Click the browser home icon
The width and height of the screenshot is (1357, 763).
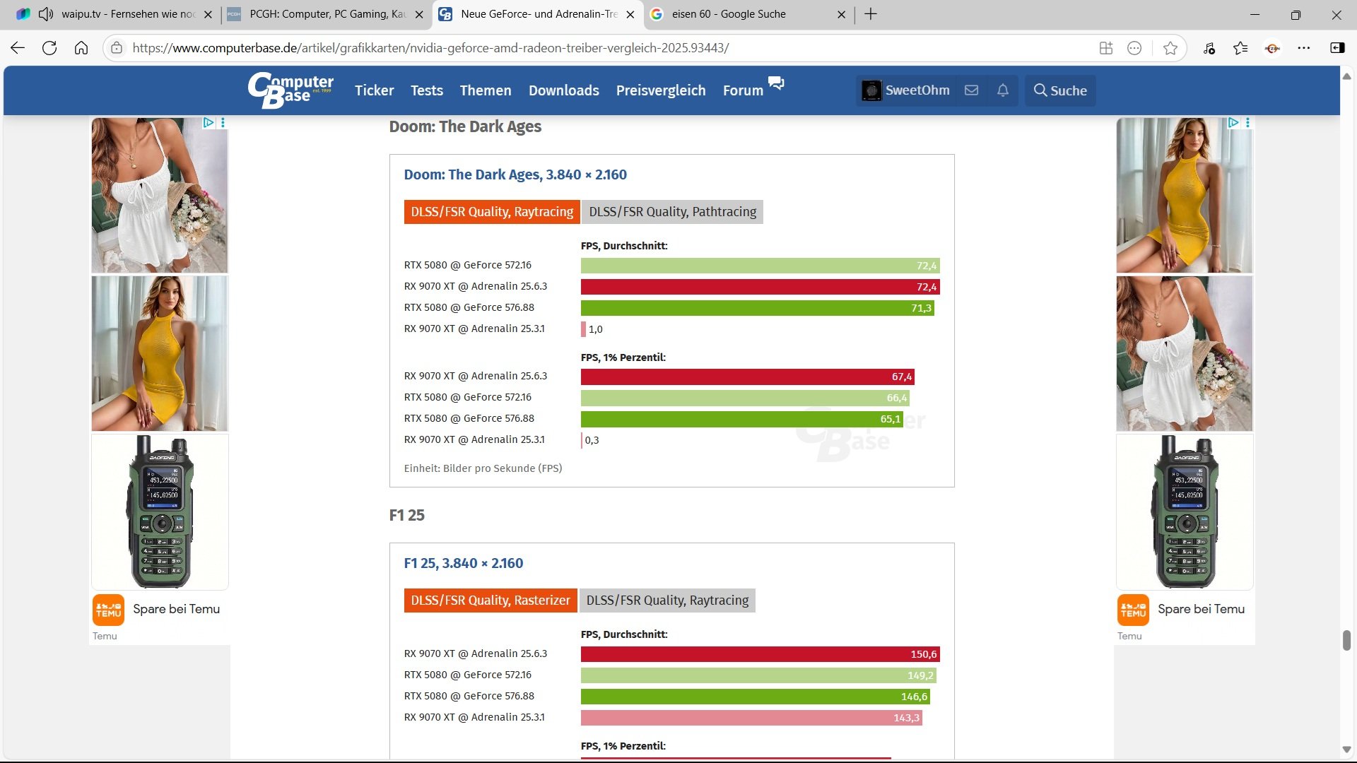(x=81, y=48)
